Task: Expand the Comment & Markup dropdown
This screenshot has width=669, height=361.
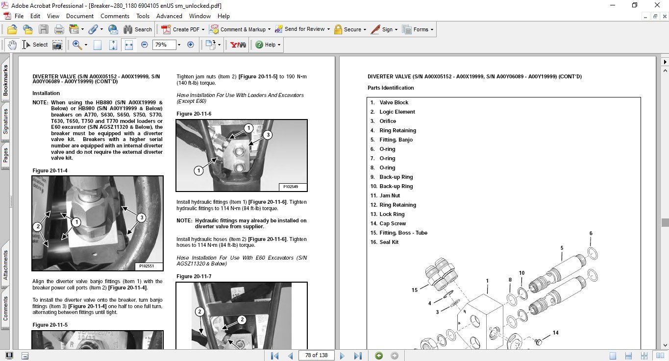Action: 270,29
